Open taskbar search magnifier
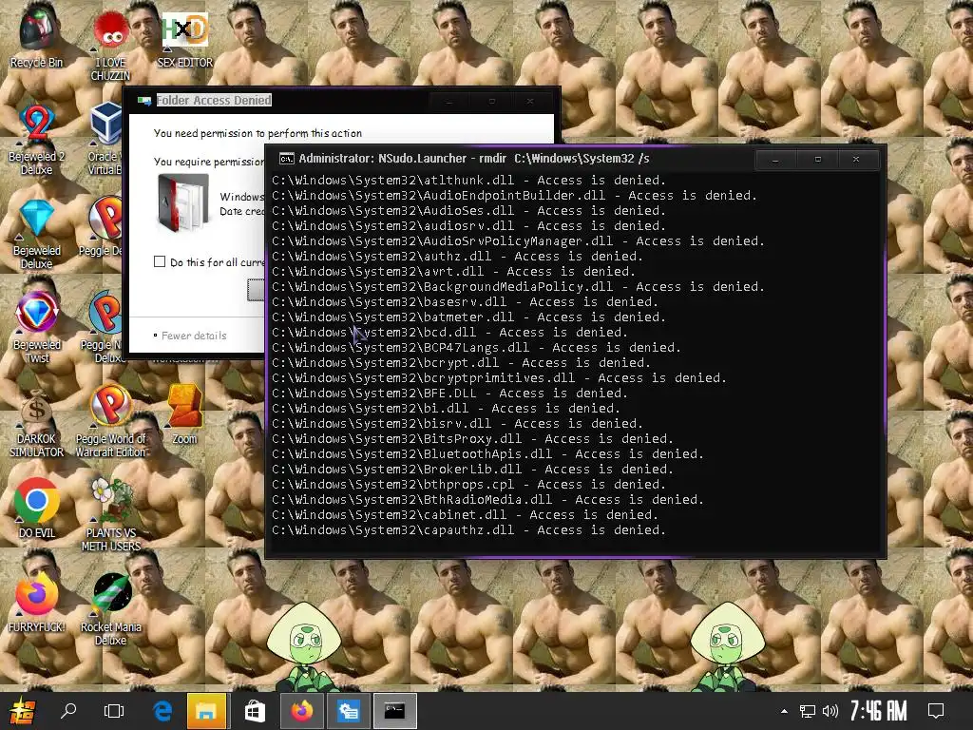The height and width of the screenshot is (730, 973). click(x=68, y=711)
